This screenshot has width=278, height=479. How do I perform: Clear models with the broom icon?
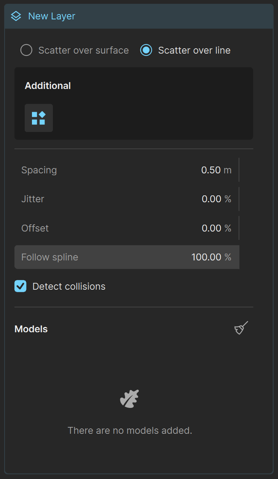tap(241, 328)
